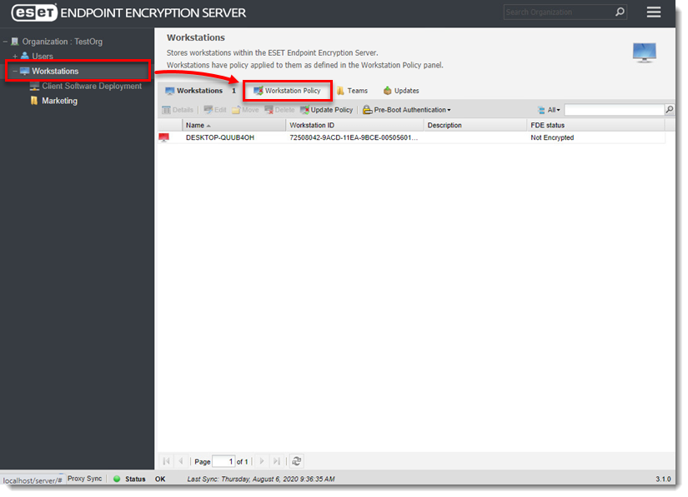The width and height of the screenshot is (688, 497).
Task: Switch to the Workstation Policy tab
Action: 287,90
